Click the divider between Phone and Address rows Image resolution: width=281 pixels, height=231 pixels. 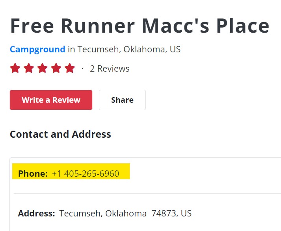pos(146,194)
